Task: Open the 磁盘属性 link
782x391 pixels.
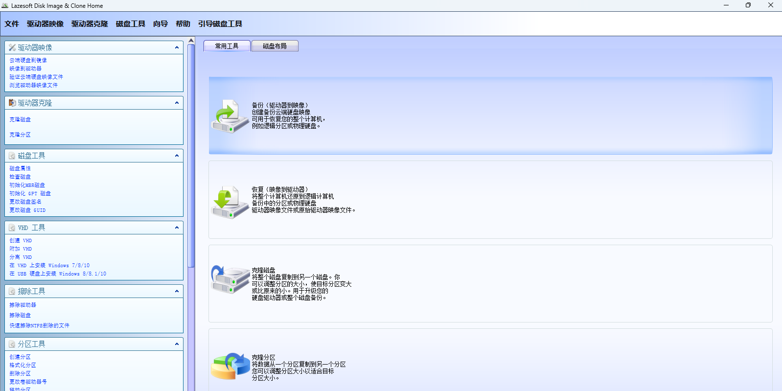Action: click(20, 168)
